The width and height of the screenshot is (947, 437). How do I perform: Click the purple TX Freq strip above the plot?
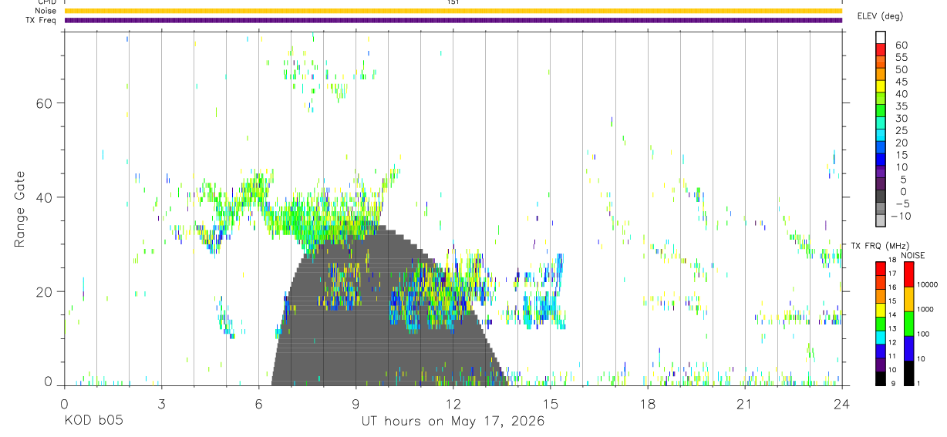(x=453, y=20)
